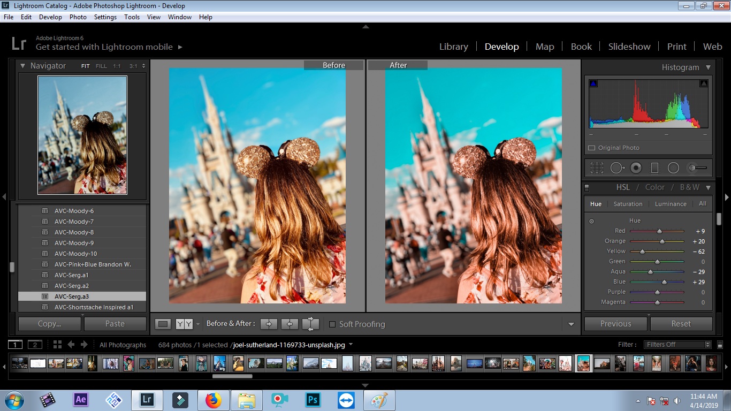Screen dimensions: 731x411
Task: Select the Adjustment Brush tool
Action: [697, 168]
